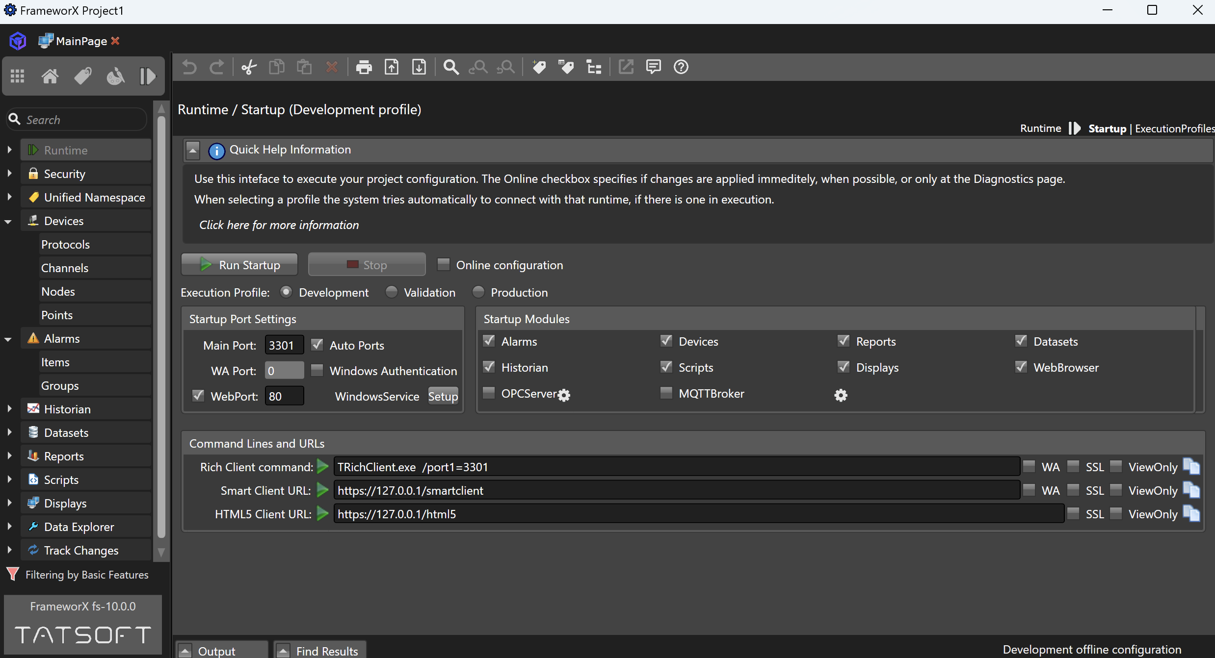Image resolution: width=1215 pixels, height=658 pixels.
Task: Click the single tag toolbar icon
Action: point(539,67)
